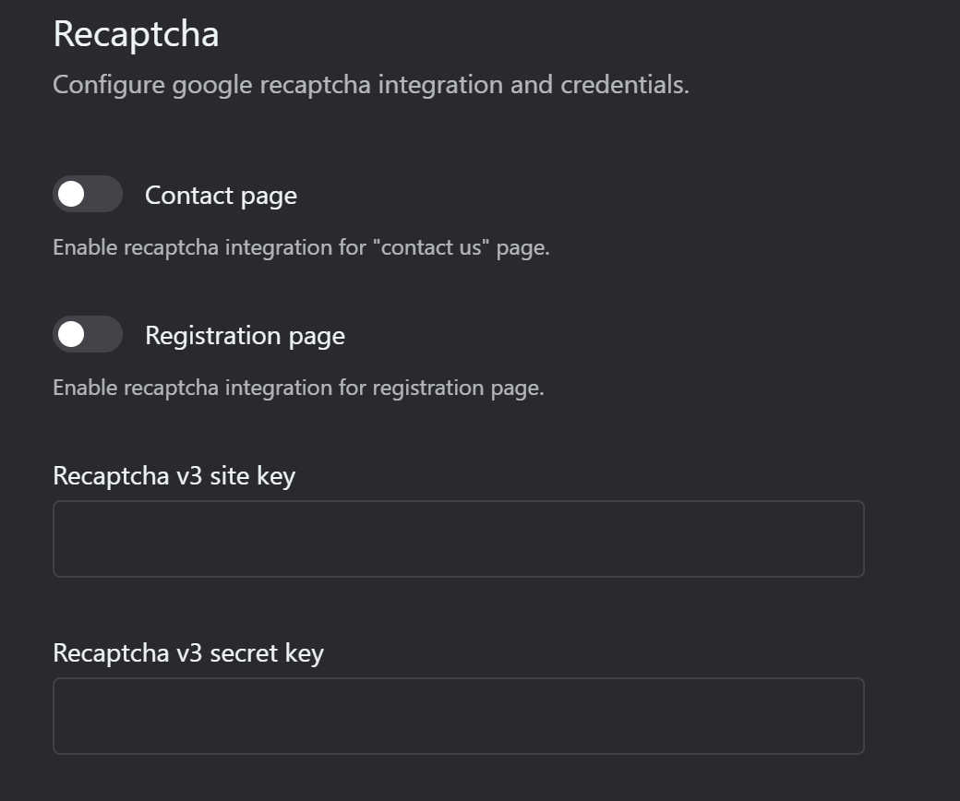The image size is (960, 801).
Task: Focus the Recaptcha v3 secret key field
Action: point(459,716)
